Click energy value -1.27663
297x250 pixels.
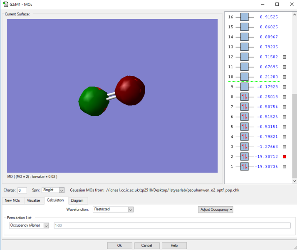(x=267, y=147)
